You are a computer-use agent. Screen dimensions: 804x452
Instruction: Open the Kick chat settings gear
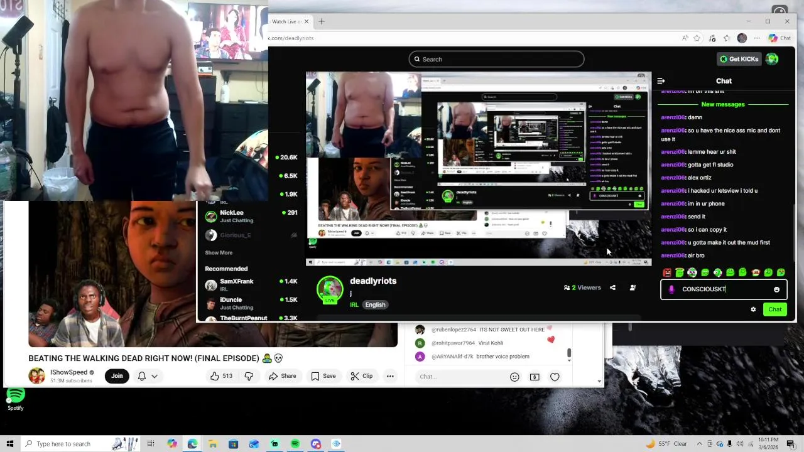click(x=753, y=309)
